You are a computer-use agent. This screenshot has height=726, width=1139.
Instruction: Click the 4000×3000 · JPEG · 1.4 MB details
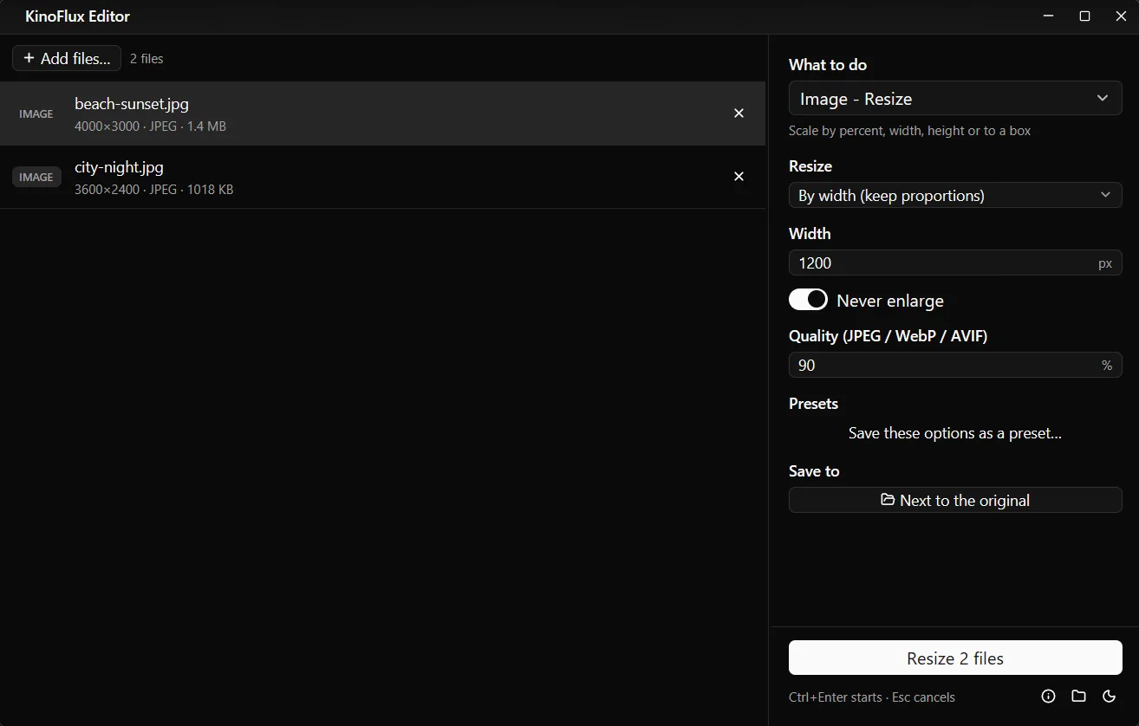pos(150,126)
